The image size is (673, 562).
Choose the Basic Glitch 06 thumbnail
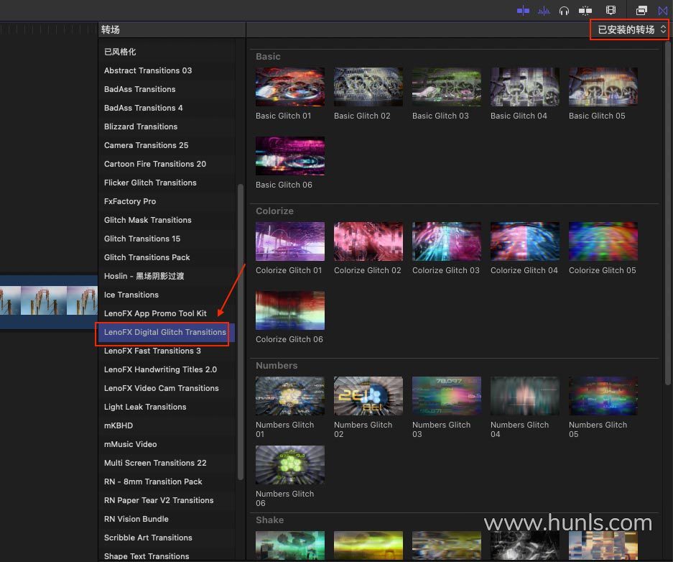coord(290,156)
